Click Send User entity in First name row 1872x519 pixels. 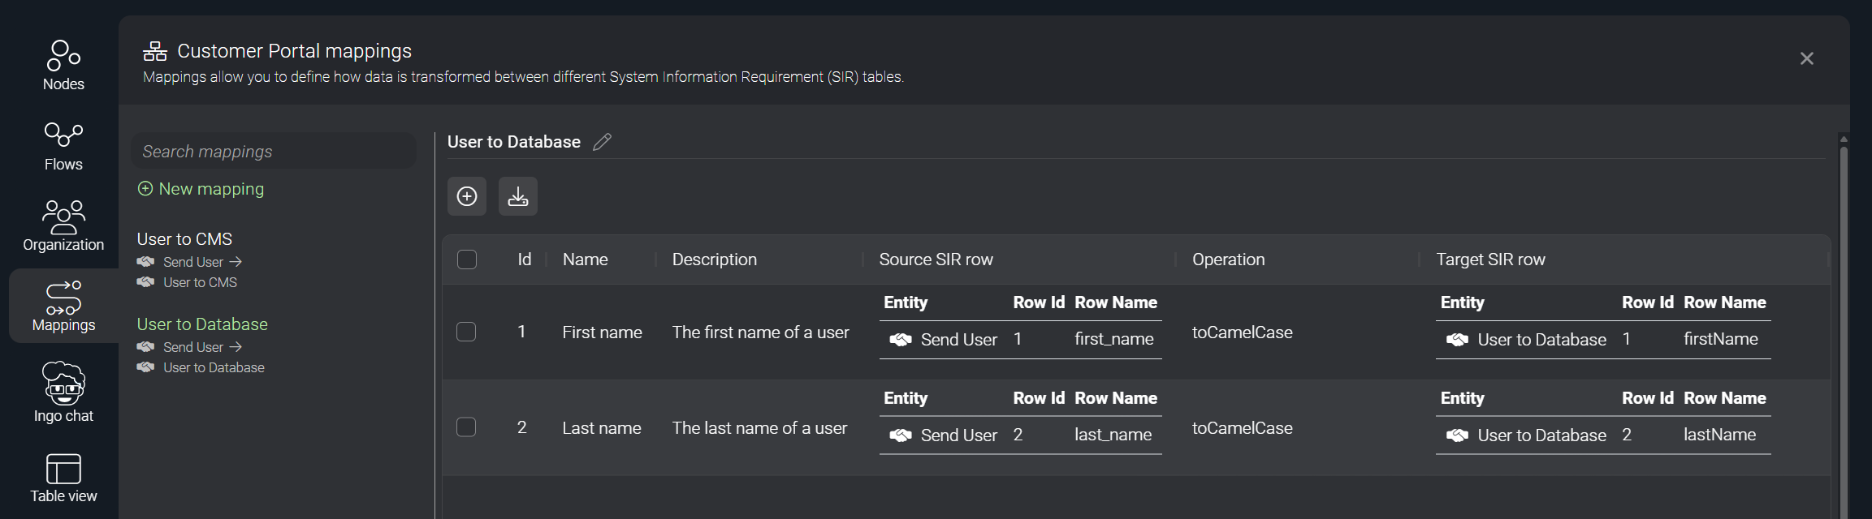click(x=959, y=340)
